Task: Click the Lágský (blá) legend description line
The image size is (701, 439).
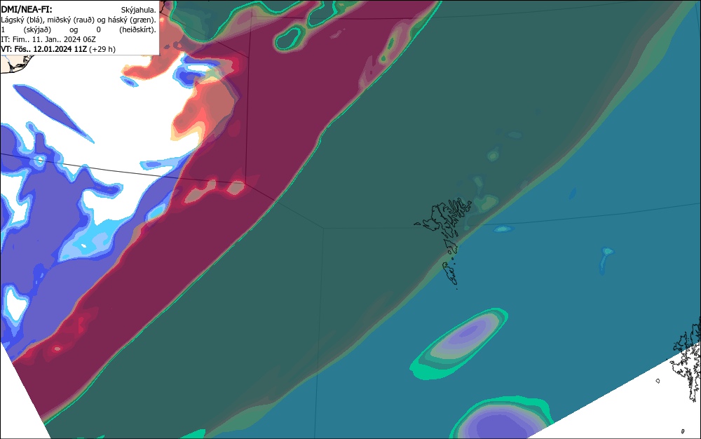Action: pyautogui.click(x=79, y=20)
